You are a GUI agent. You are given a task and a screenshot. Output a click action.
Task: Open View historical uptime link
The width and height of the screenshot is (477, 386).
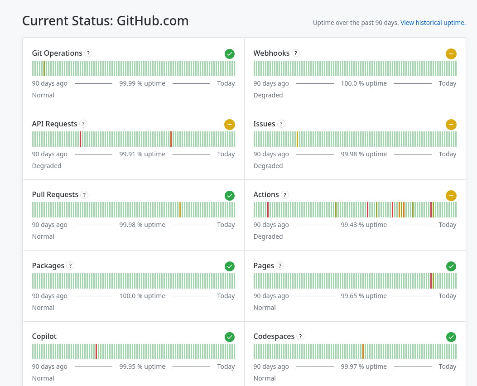[x=433, y=23]
